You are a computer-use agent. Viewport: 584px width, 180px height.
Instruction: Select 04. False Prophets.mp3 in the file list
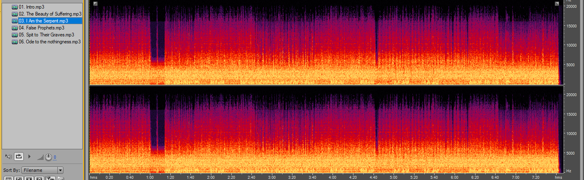click(42, 28)
